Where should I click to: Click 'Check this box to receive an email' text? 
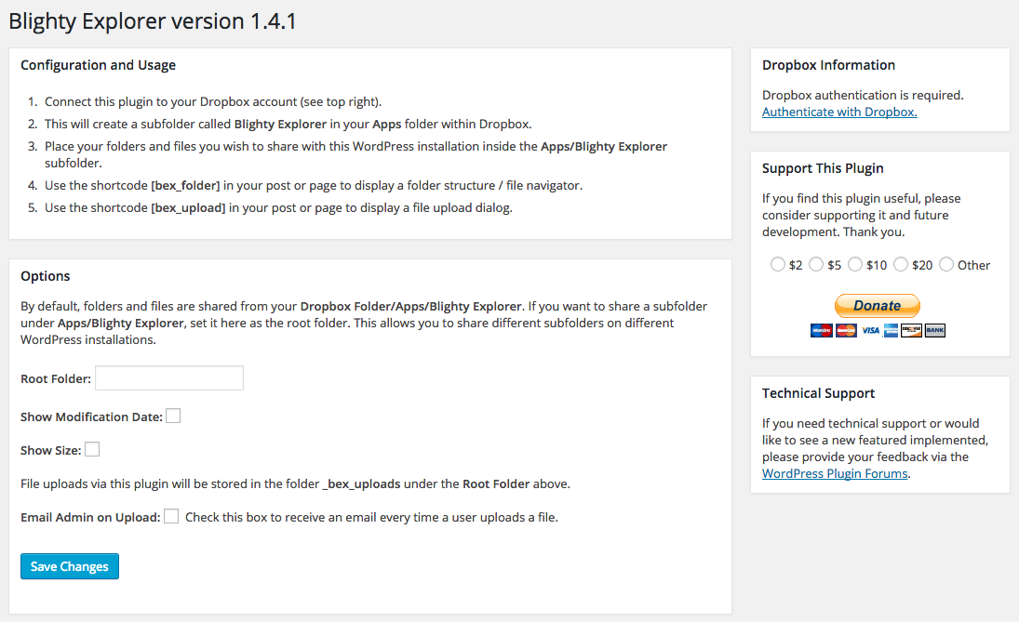(x=371, y=518)
